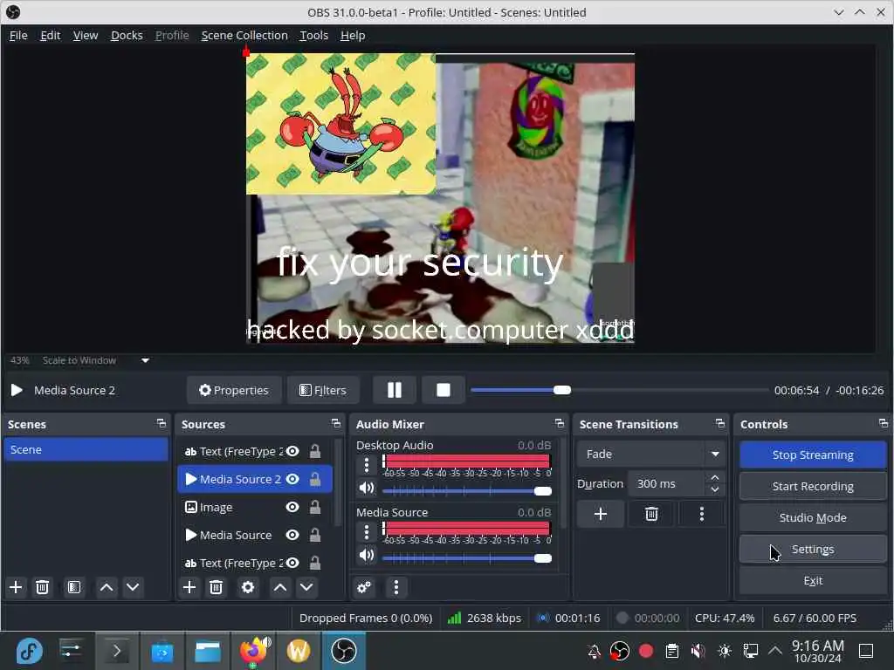This screenshot has width=894, height=670.
Task: Add a new scene with plus icon
Action: click(16, 587)
